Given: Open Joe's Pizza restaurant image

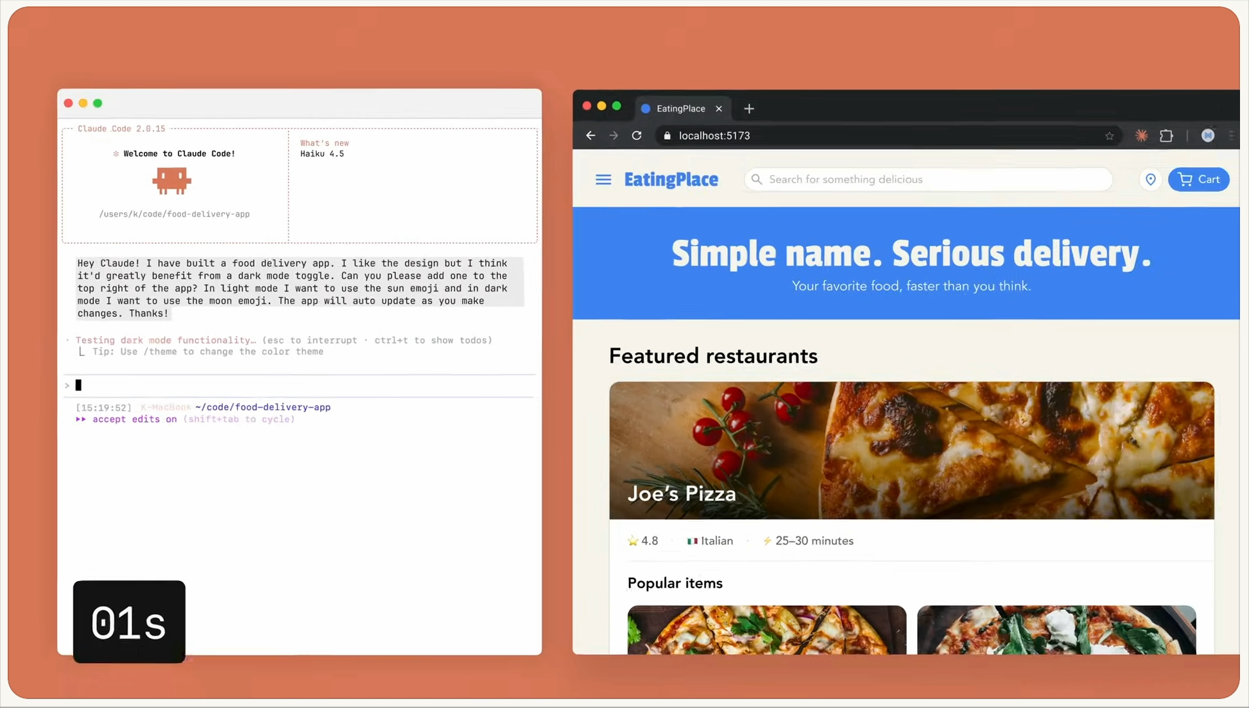Looking at the screenshot, I should pyautogui.click(x=911, y=450).
